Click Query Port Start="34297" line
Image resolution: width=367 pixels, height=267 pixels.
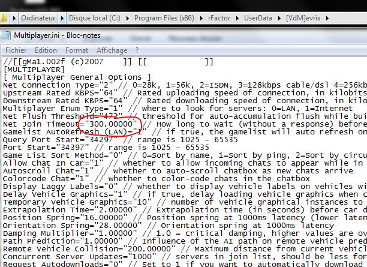(x=121, y=140)
